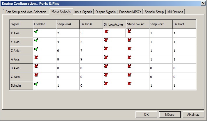Toggle Step Low Active for Z Axis
207x121 pixels.
tap(129, 49)
